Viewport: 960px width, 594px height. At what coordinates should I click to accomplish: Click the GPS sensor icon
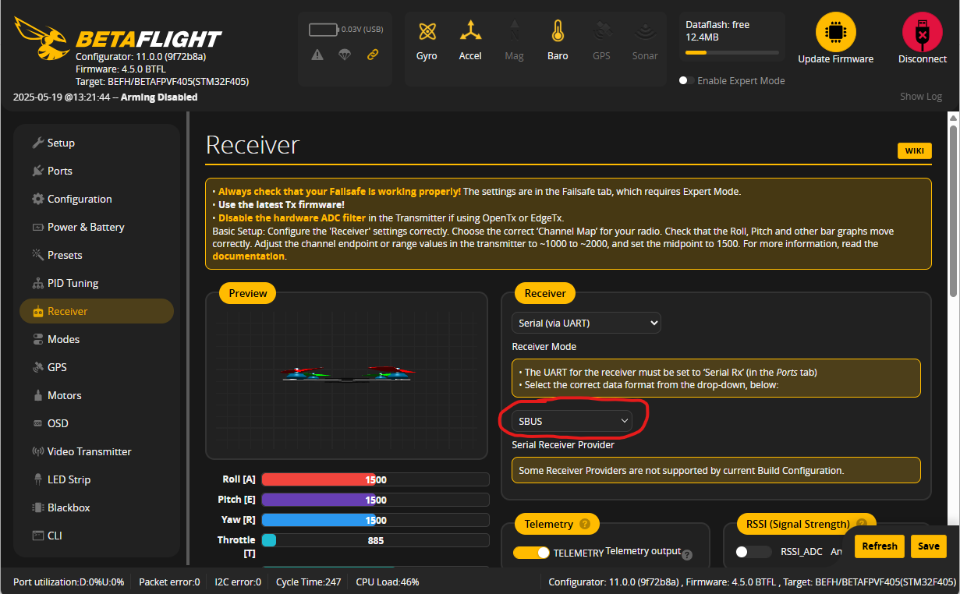click(601, 32)
